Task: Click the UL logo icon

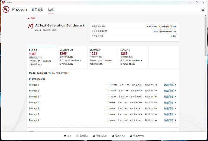Action: [6, 9]
